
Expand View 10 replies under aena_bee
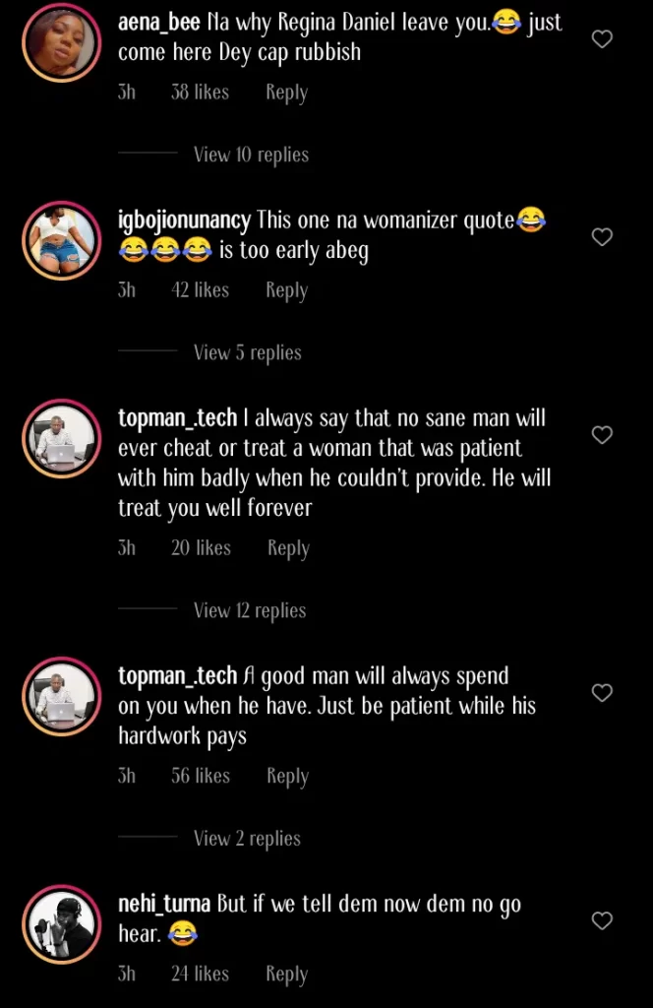251,155
